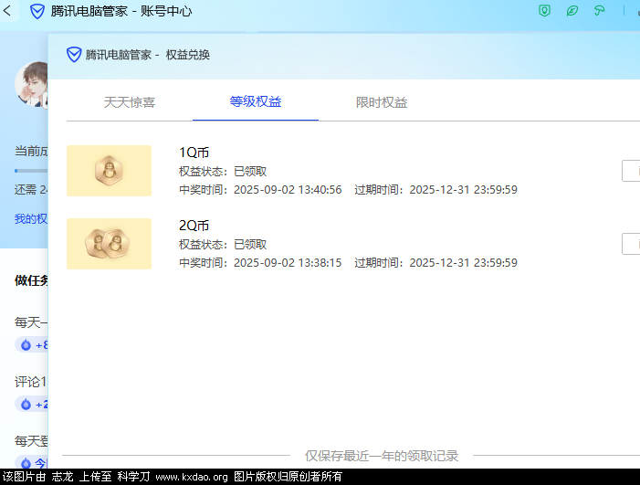Click the Tencent PC Manager shield logo in the title bar
This screenshot has height=485, width=640.
point(37,12)
